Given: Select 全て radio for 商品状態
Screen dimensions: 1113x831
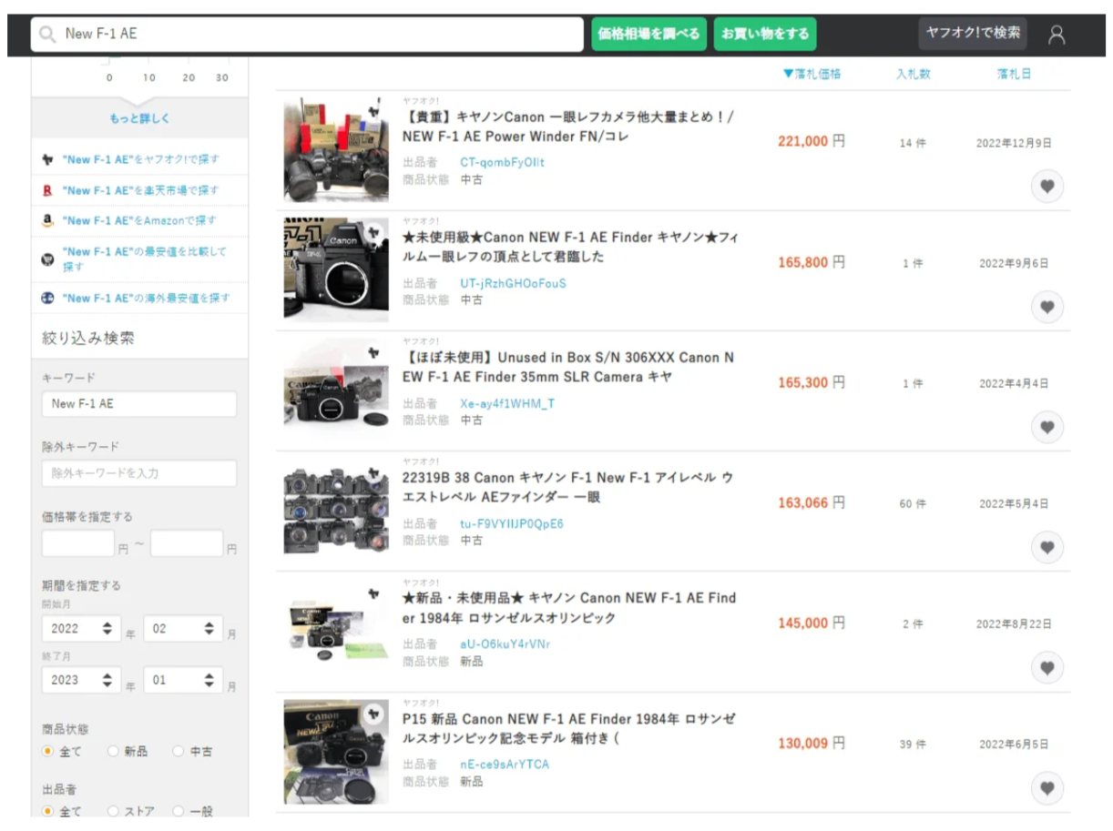Looking at the screenshot, I should point(48,752).
